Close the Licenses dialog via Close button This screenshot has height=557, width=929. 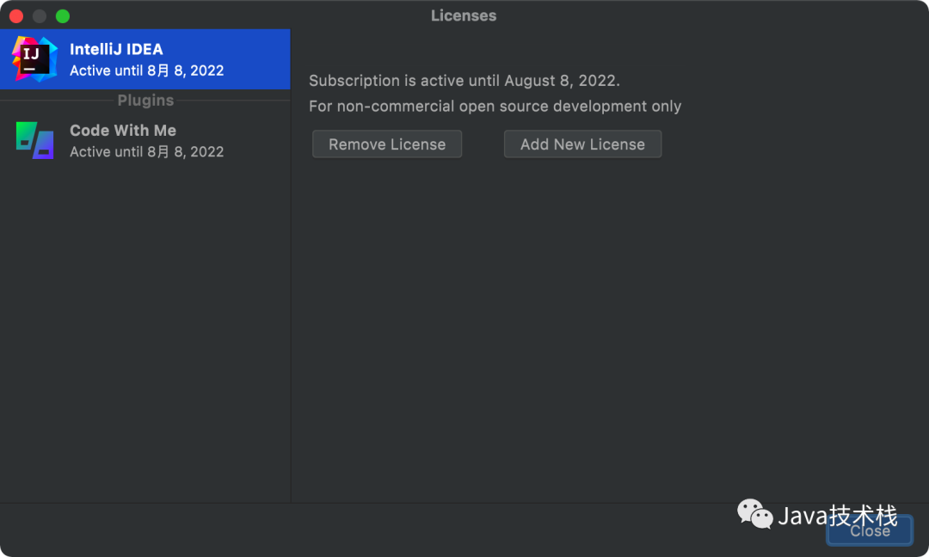[x=869, y=530]
